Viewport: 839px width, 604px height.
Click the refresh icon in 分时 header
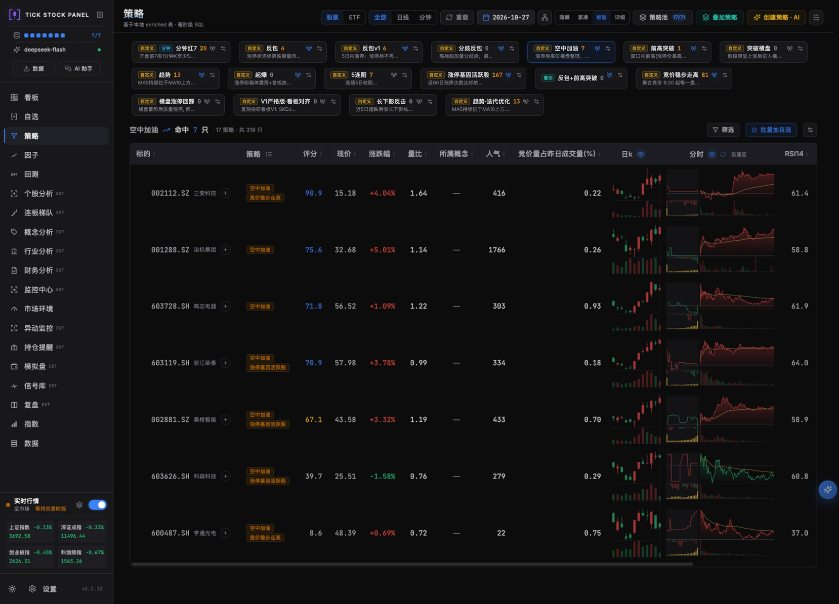click(723, 154)
